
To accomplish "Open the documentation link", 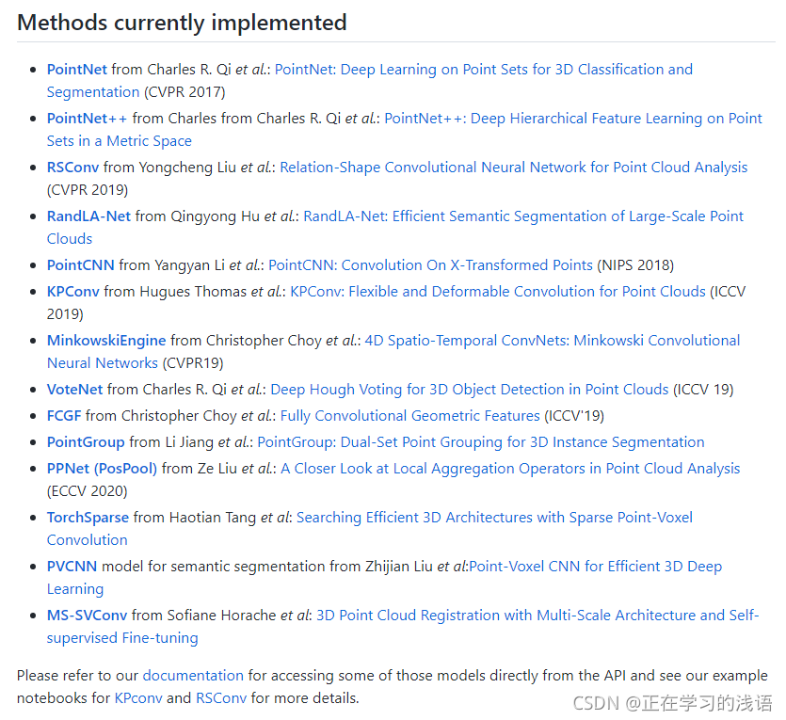I will point(193,676).
